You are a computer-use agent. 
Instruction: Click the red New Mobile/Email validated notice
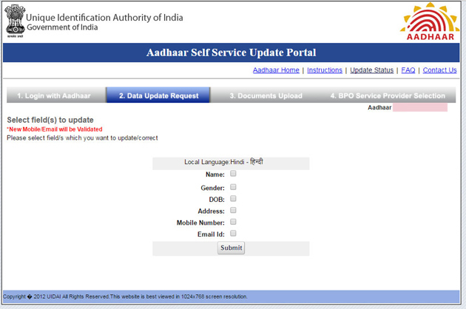(55, 129)
